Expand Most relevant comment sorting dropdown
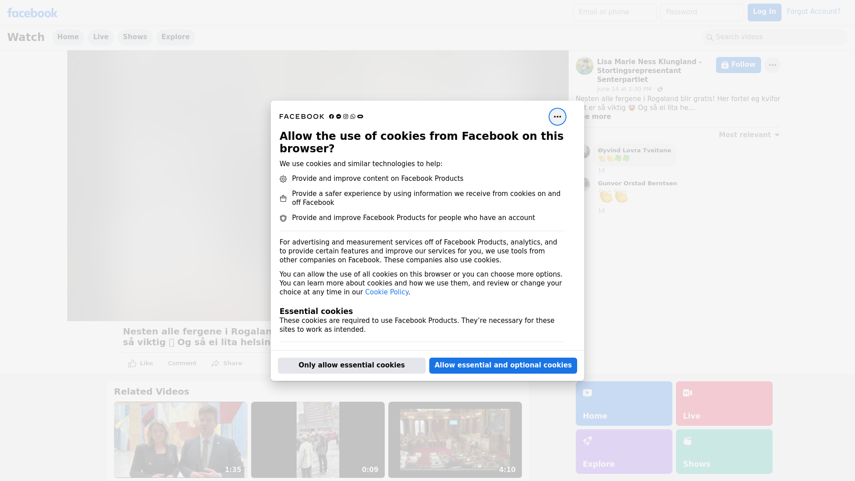This screenshot has width=855, height=481. [749, 135]
